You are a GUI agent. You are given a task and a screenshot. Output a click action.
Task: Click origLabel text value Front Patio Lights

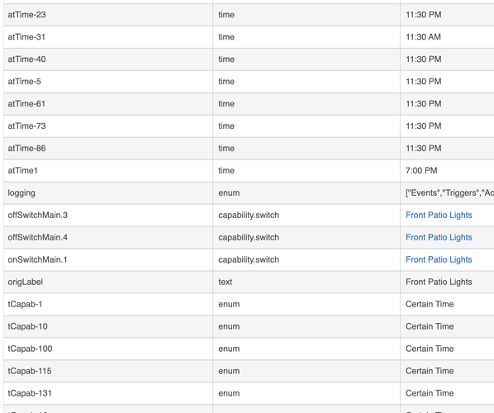[439, 282]
